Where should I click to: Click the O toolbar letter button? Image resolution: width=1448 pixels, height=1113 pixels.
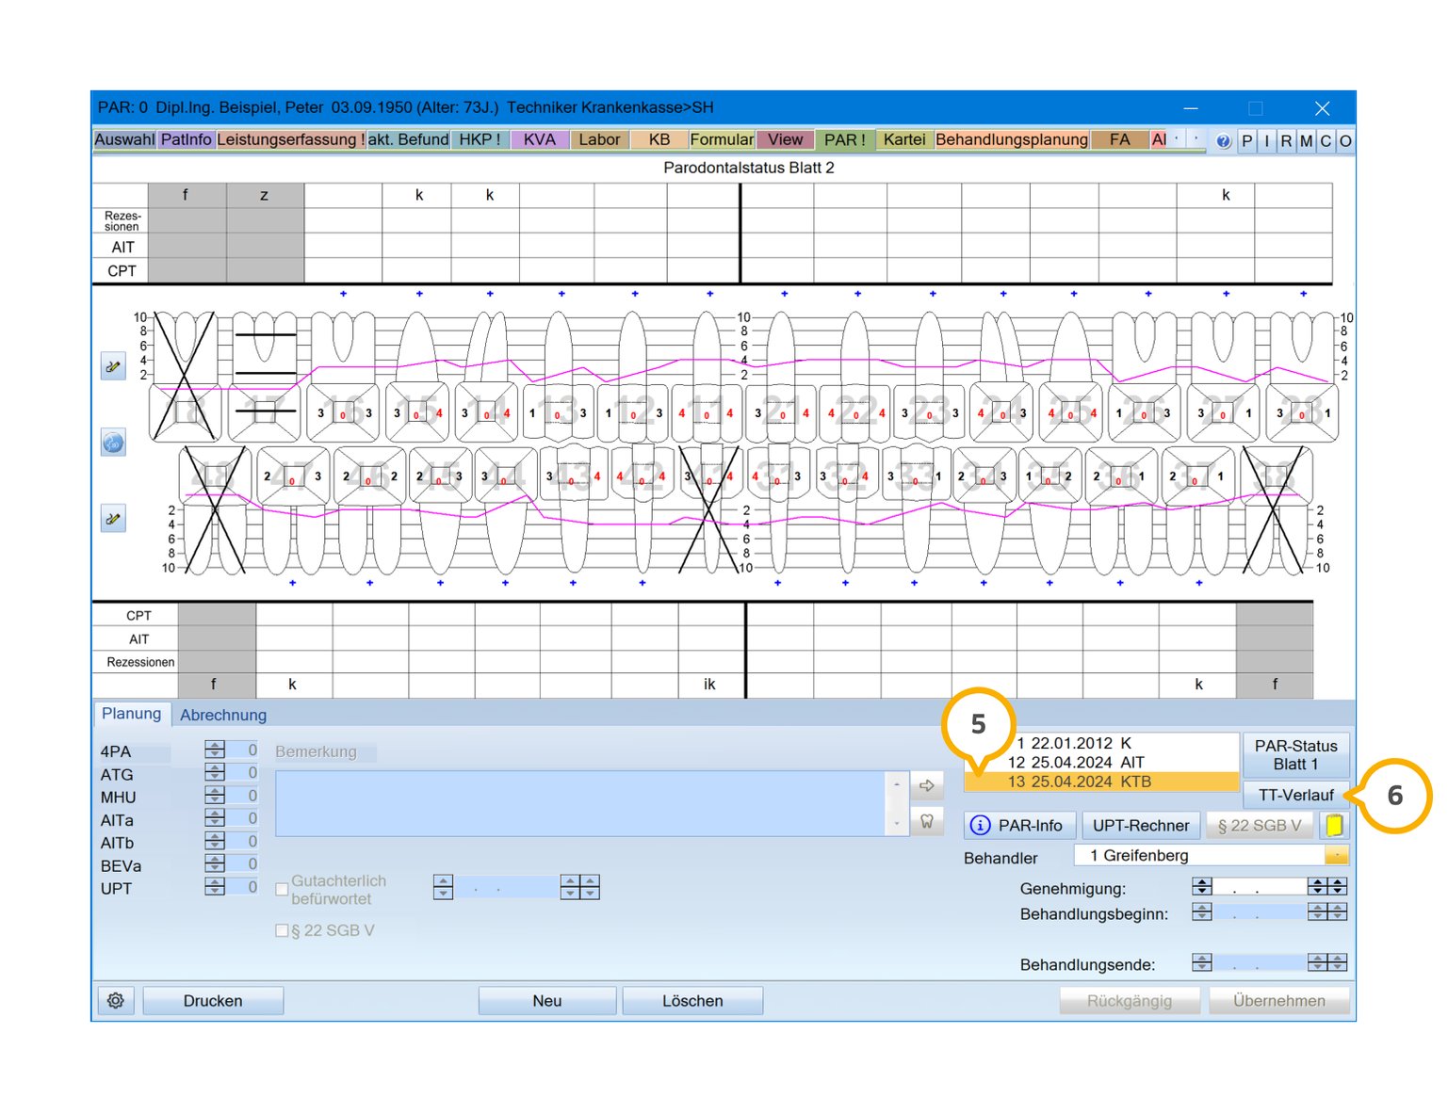[x=1345, y=140]
